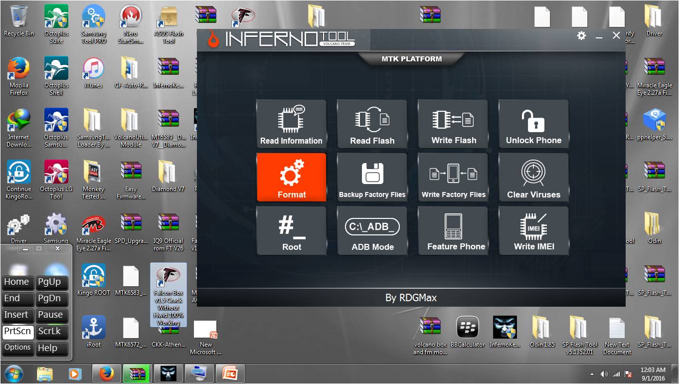This screenshot has width=679, height=384.
Task: Select the Diamond V7 folder
Action: pos(168,177)
